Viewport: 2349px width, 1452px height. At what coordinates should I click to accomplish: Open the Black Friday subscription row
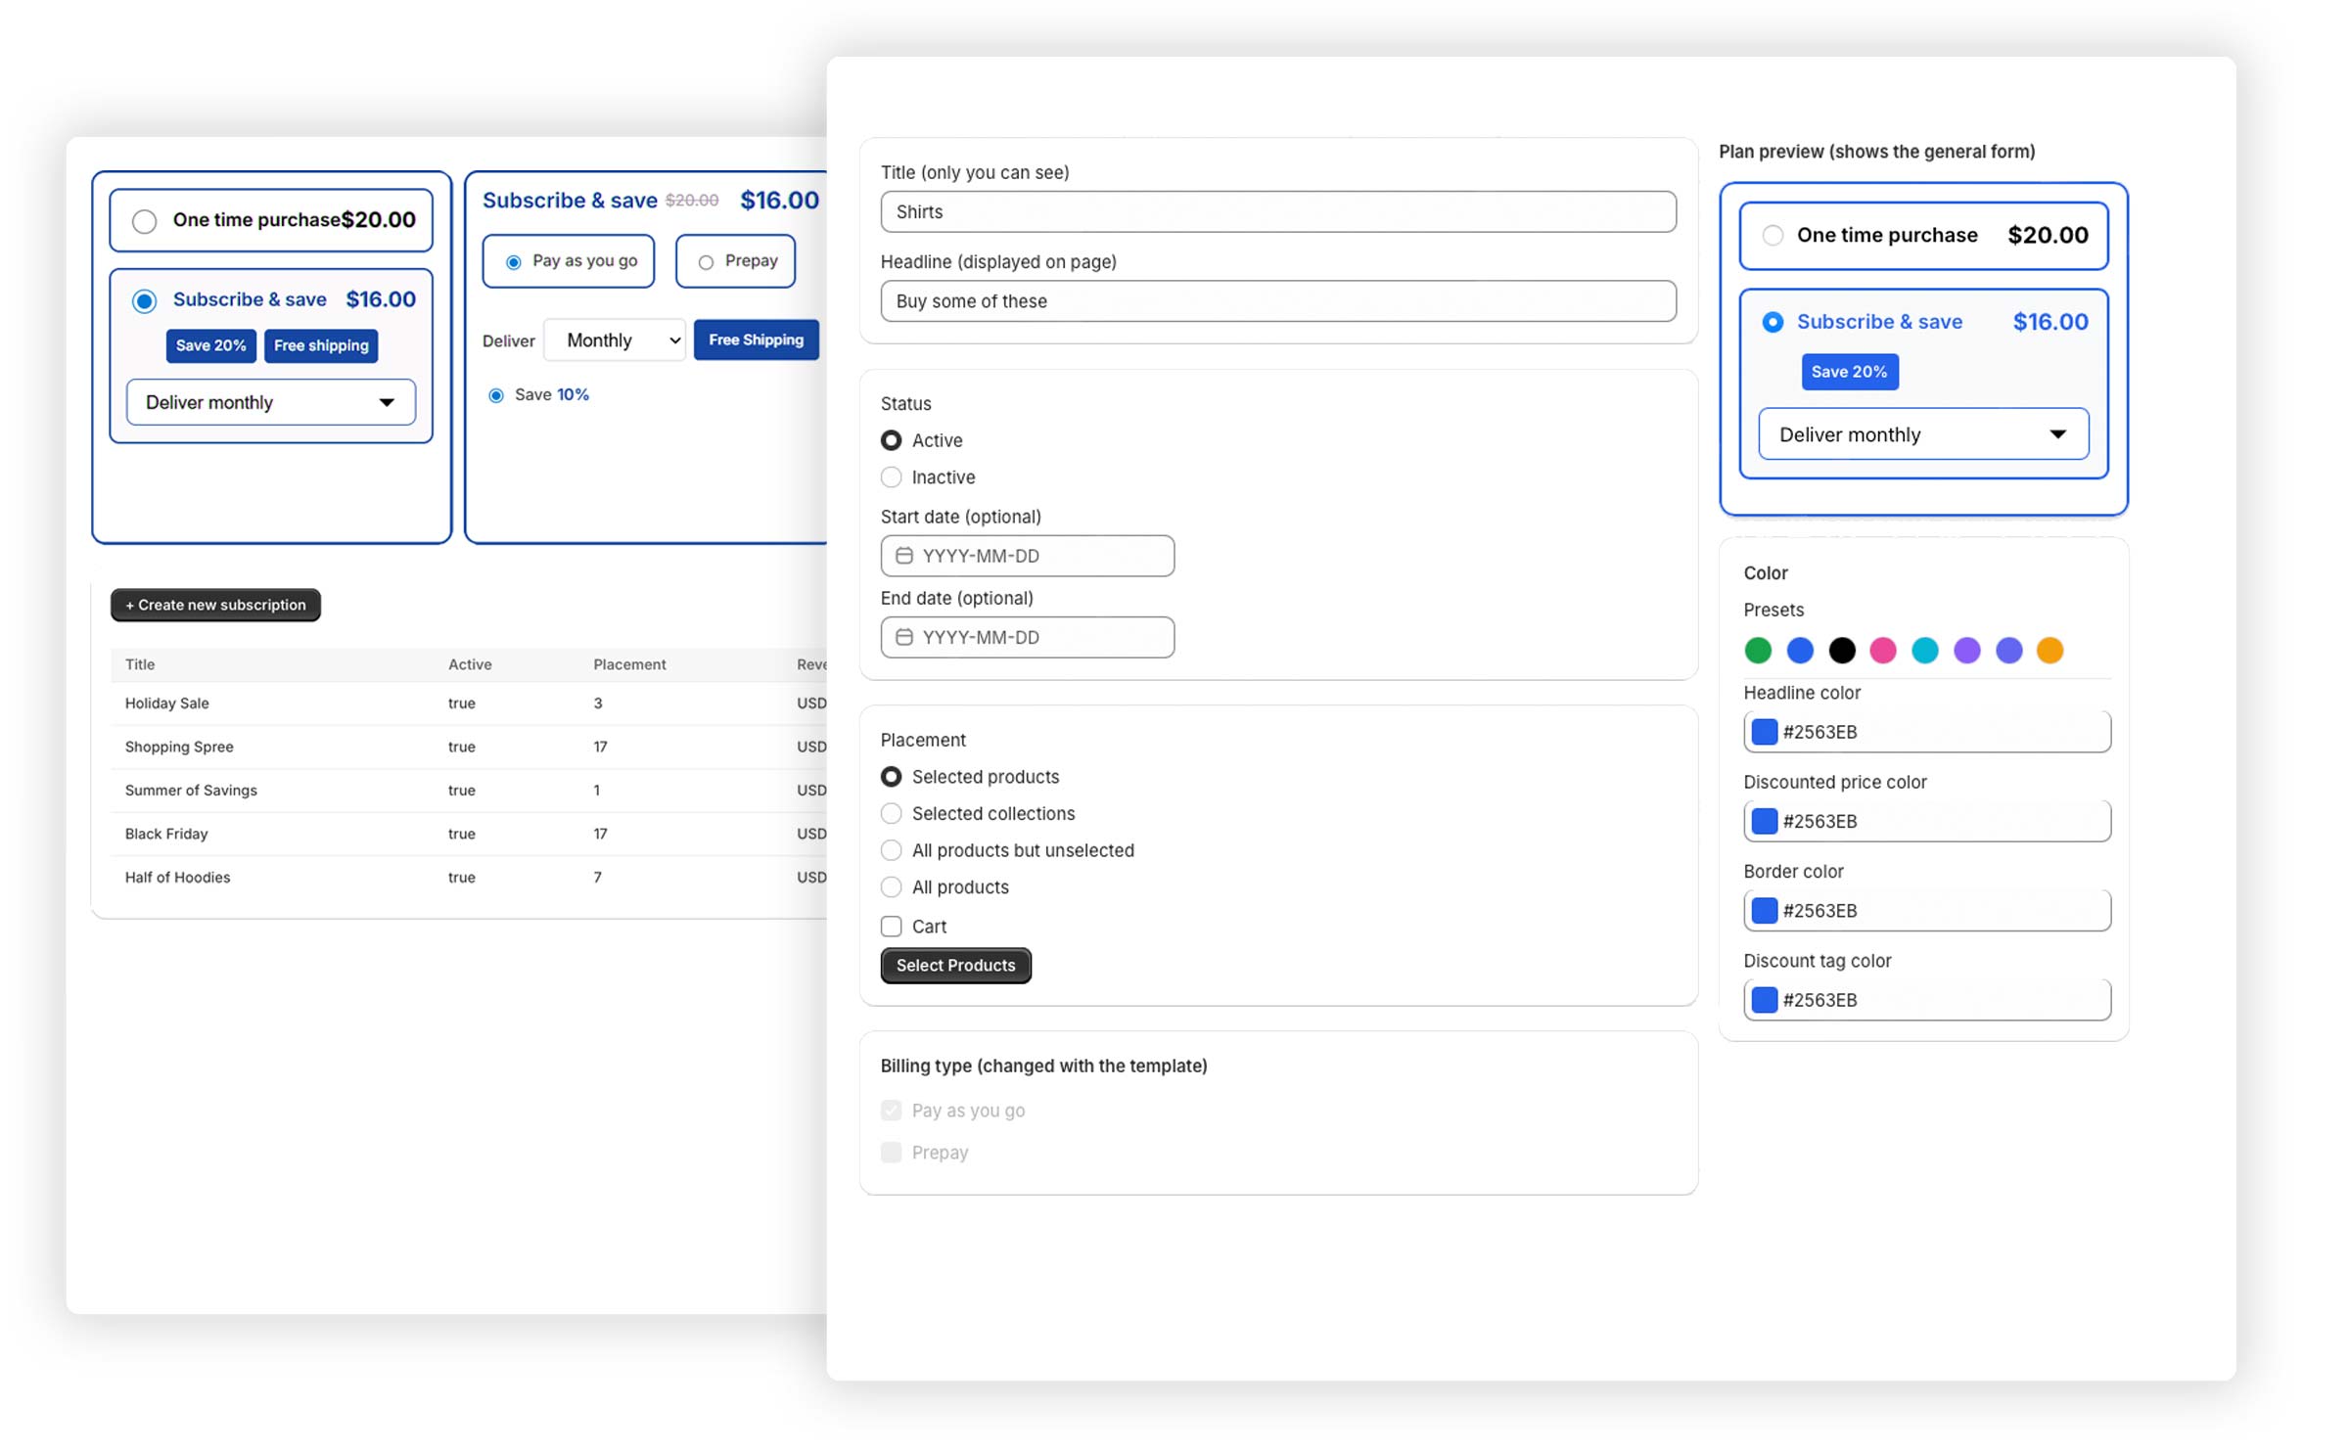(469, 834)
